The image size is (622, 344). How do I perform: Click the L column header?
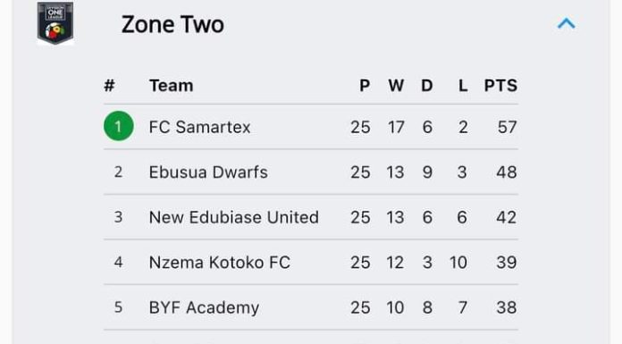(x=463, y=86)
